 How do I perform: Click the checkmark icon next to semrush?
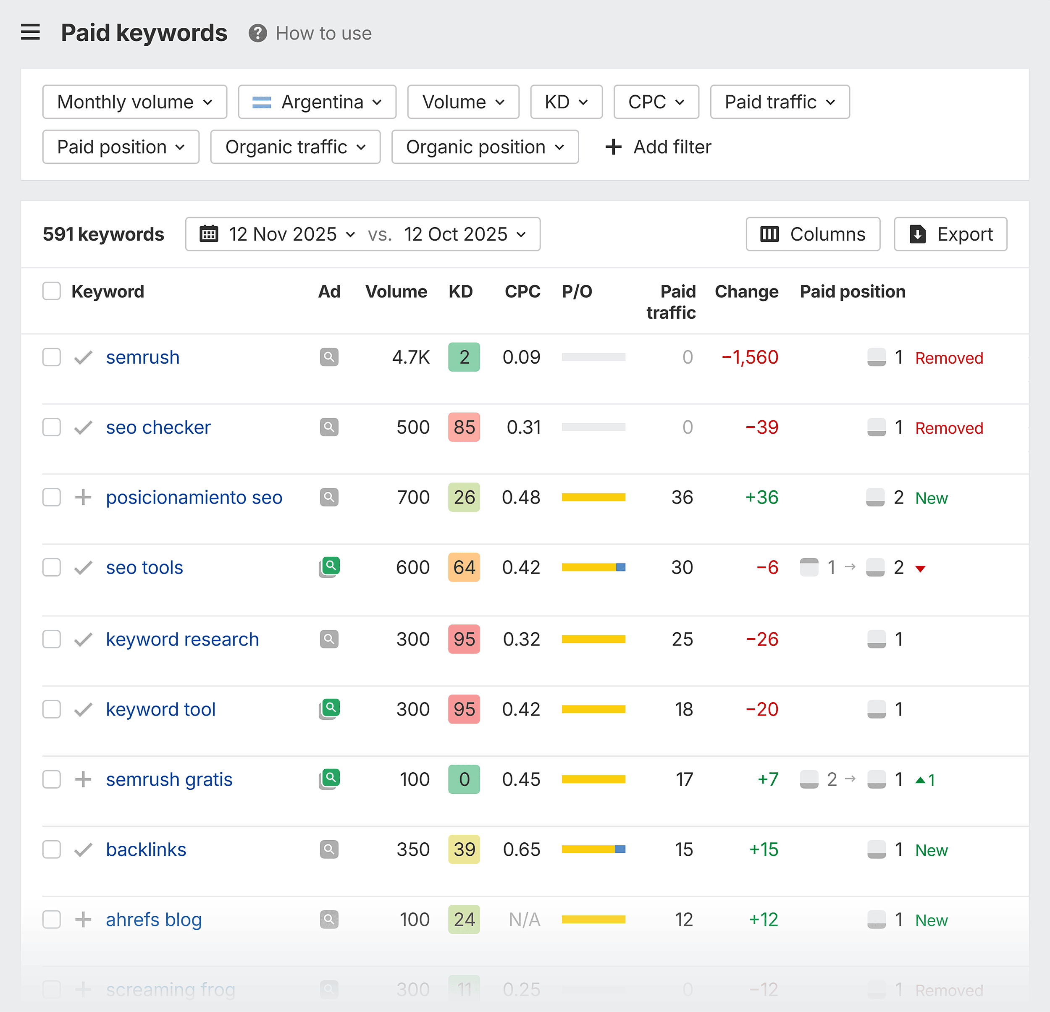tap(82, 357)
